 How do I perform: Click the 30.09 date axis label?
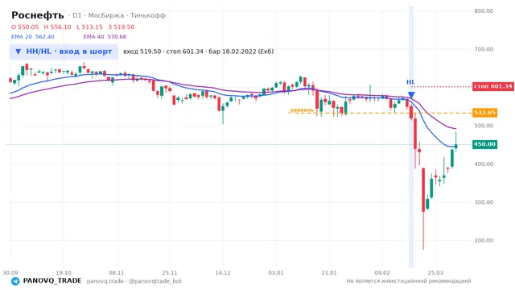pos(10,272)
